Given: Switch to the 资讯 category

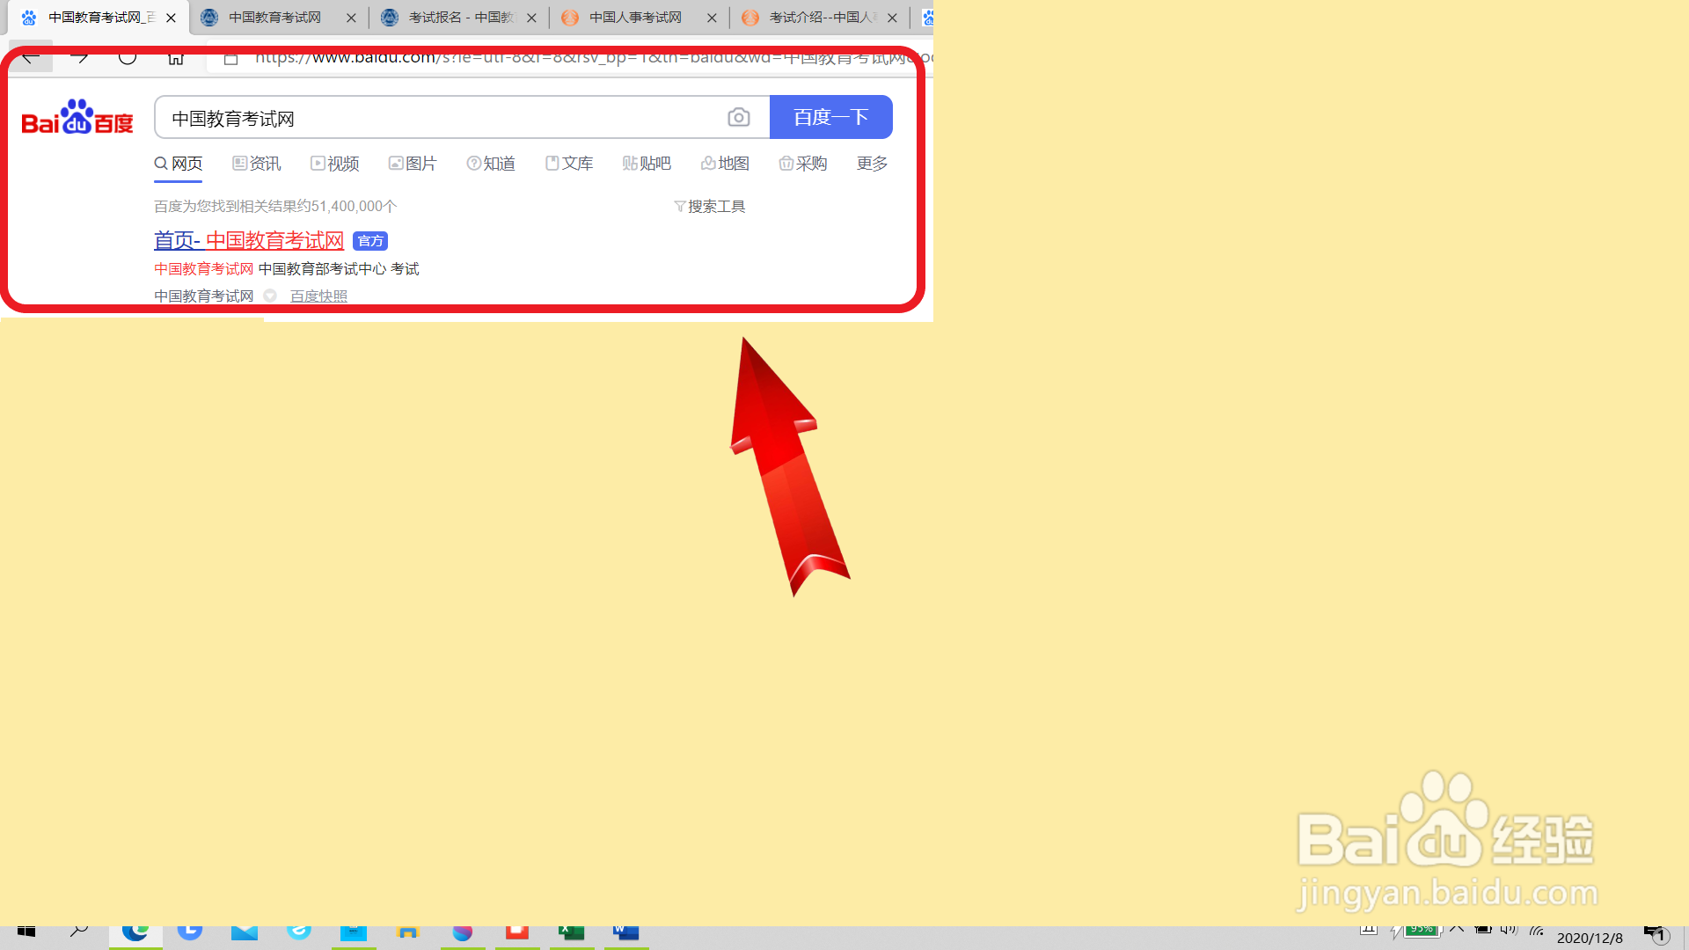Looking at the screenshot, I should pyautogui.click(x=257, y=164).
